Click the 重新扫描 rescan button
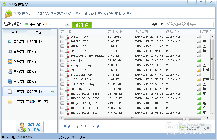The height and width of the screenshot is (140, 217). (82, 25)
